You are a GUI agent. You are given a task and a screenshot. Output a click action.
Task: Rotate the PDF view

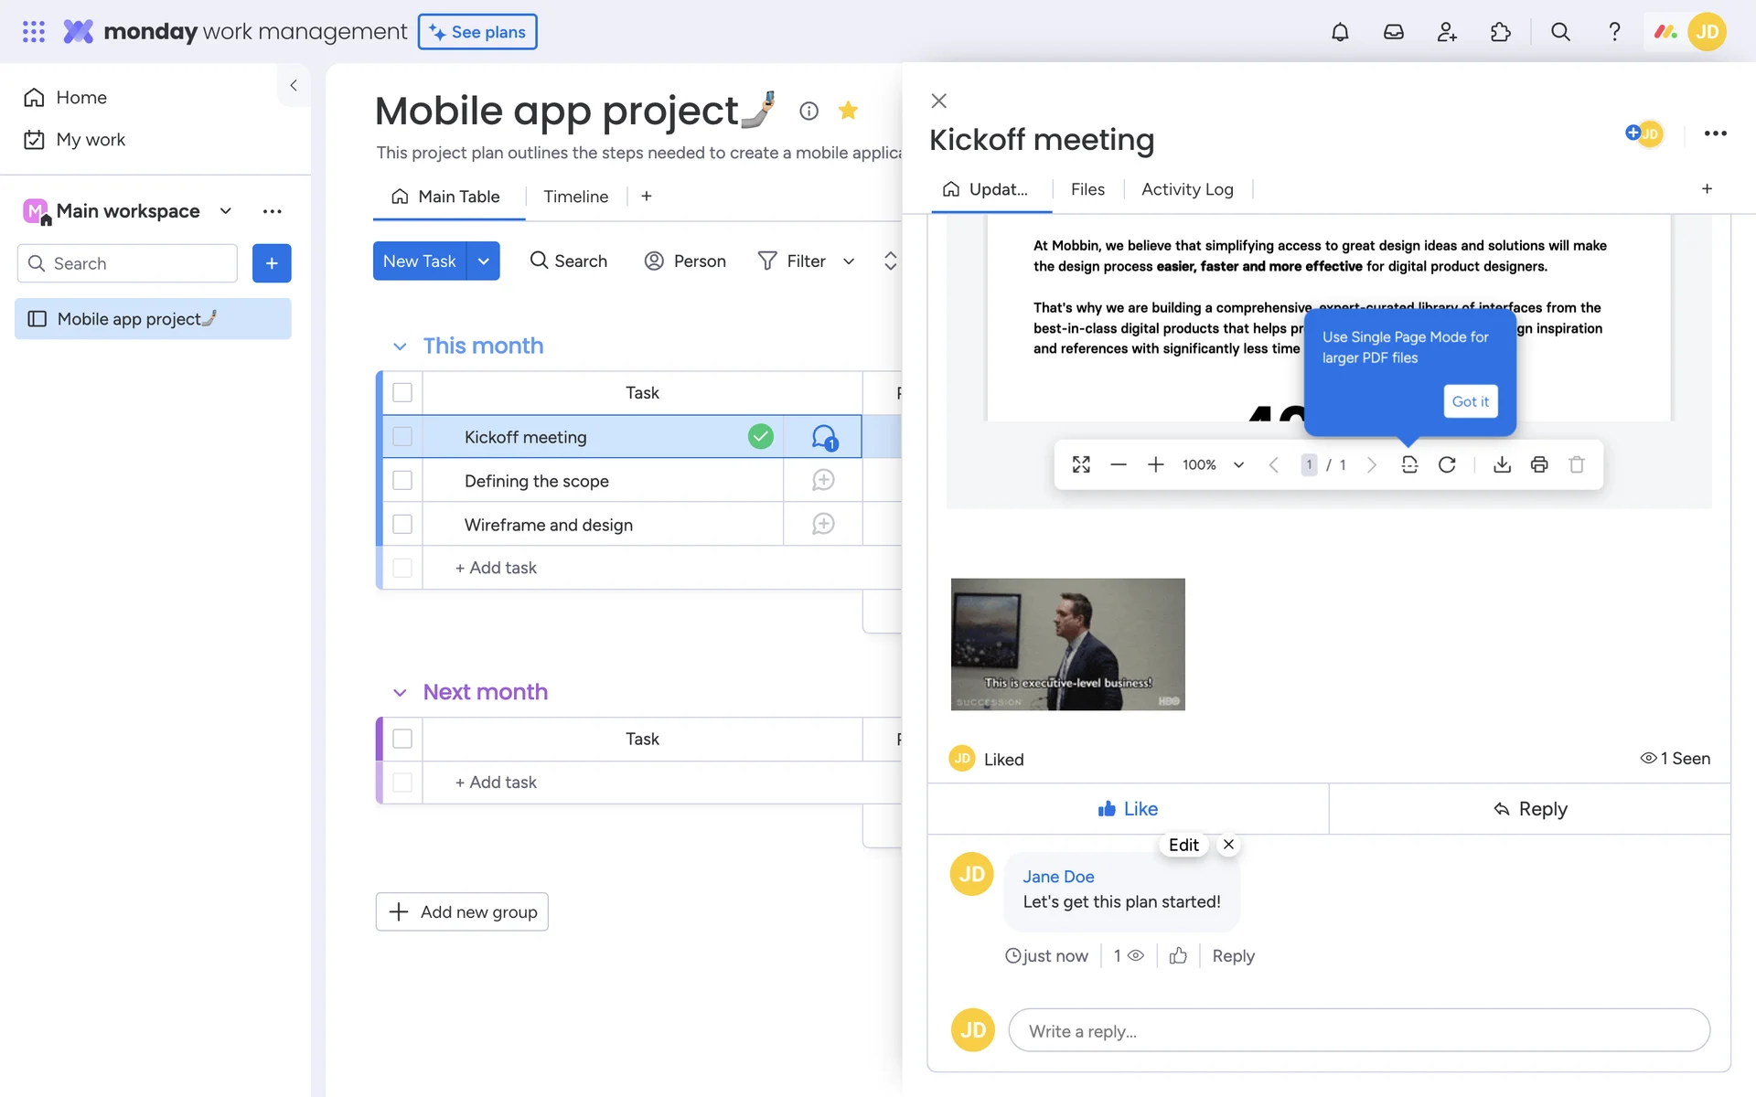pyautogui.click(x=1447, y=464)
